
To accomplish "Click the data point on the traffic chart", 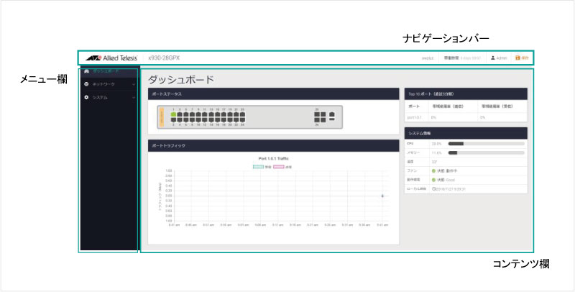I will pyautogui.click(x=382, y=195).
